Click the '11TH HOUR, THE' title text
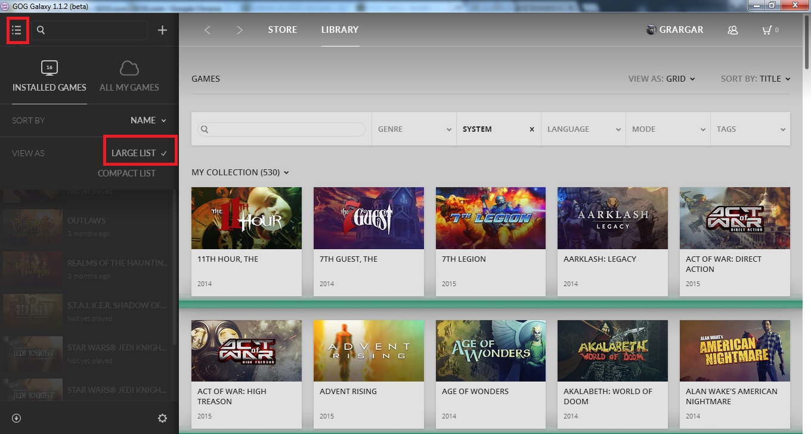This screenshot has width=811, height=434. (x=228, y=259)
